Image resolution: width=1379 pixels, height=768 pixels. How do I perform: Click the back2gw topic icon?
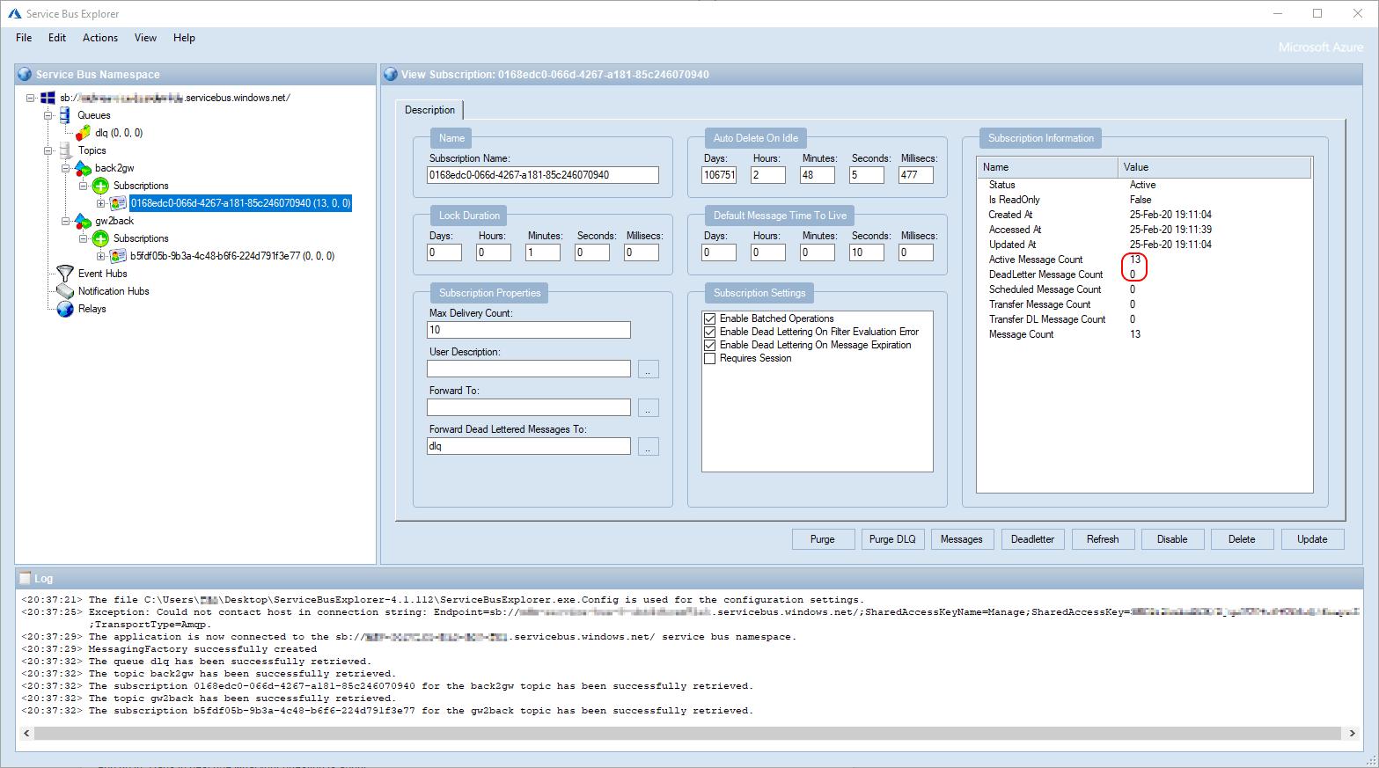click(83, 168)
